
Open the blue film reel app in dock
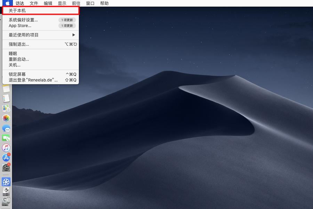6,182
